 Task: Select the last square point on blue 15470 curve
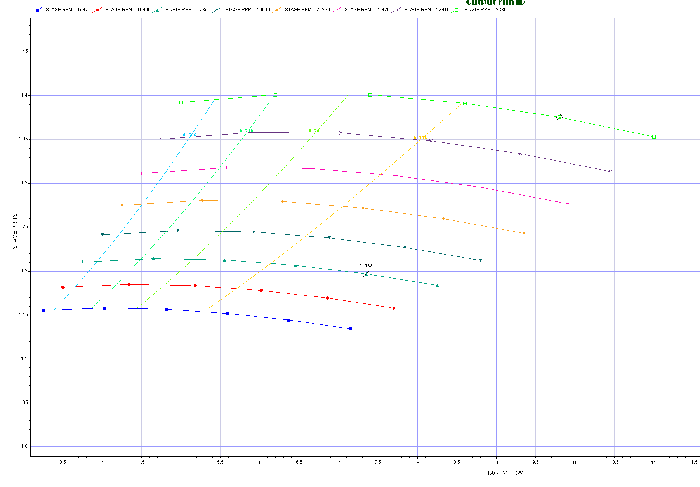point(351,329)
